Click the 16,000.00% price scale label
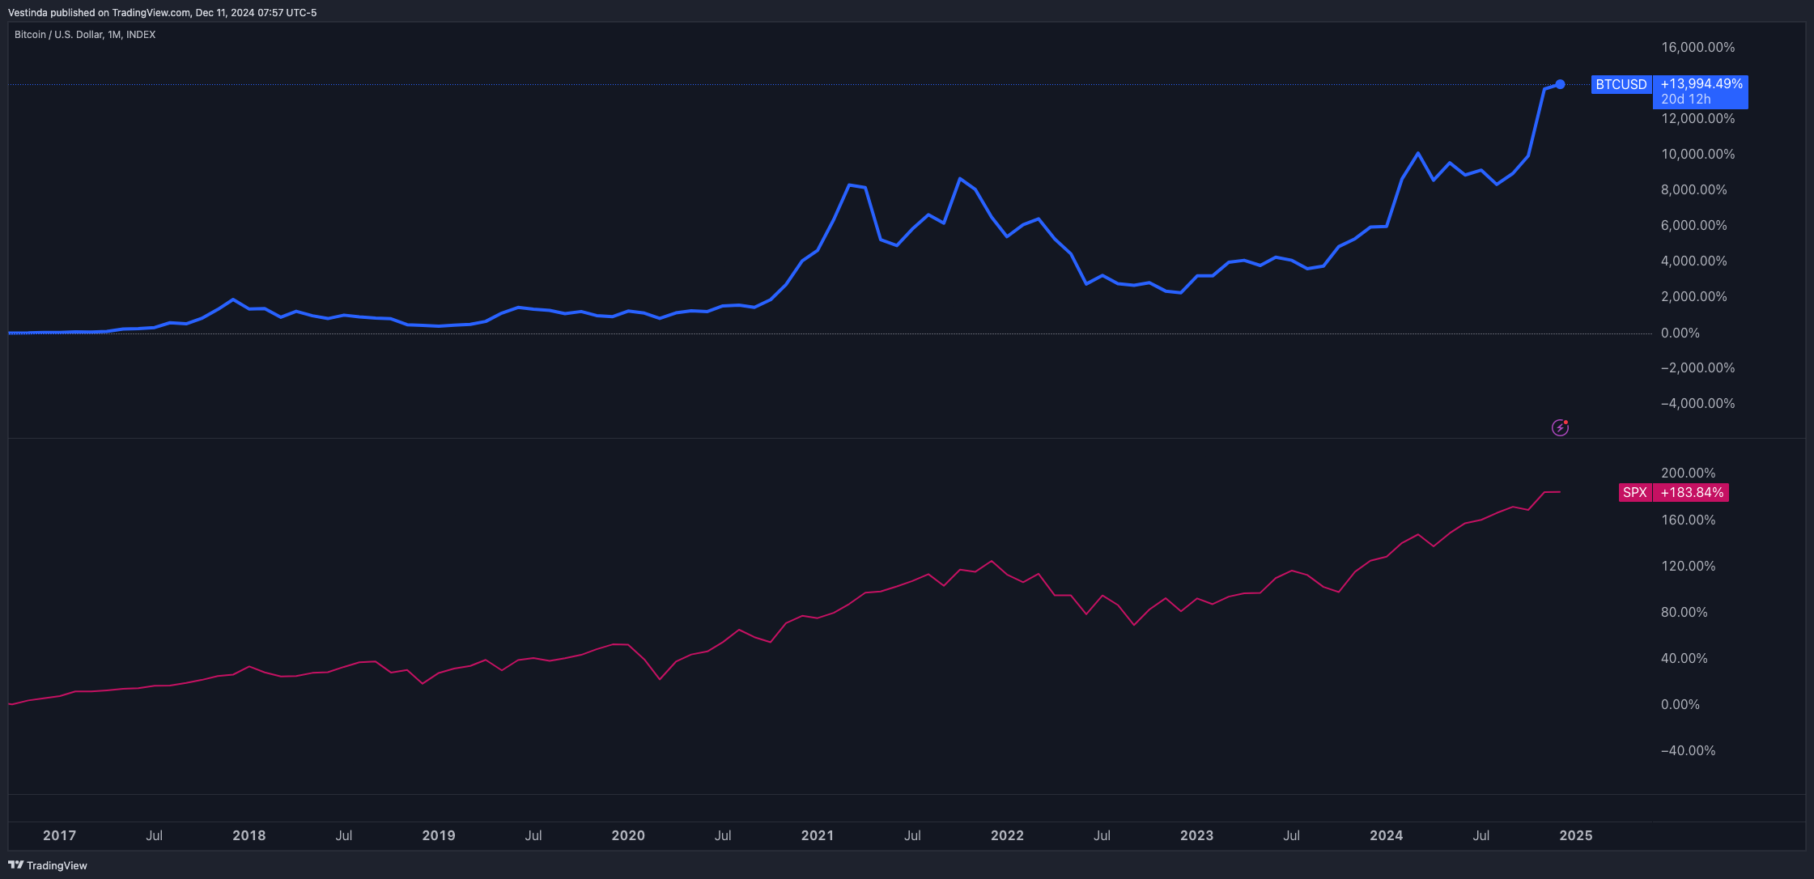 (x=1697, y=47)
